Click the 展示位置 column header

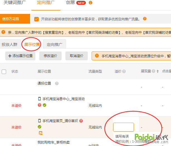pos(44,71)
